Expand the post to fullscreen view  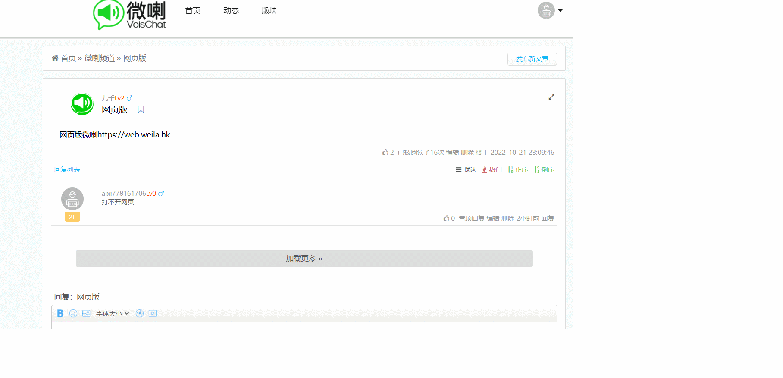551,97
